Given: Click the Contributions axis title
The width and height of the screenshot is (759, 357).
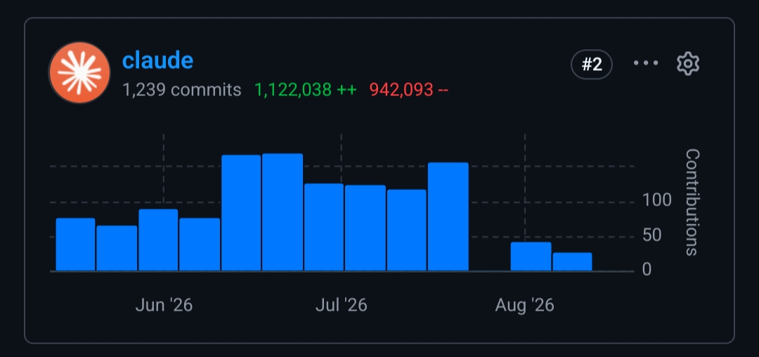Looking at the screenshot, I should point(693,203).
